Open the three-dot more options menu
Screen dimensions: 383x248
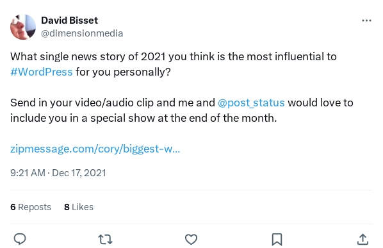tap(366, 21)
